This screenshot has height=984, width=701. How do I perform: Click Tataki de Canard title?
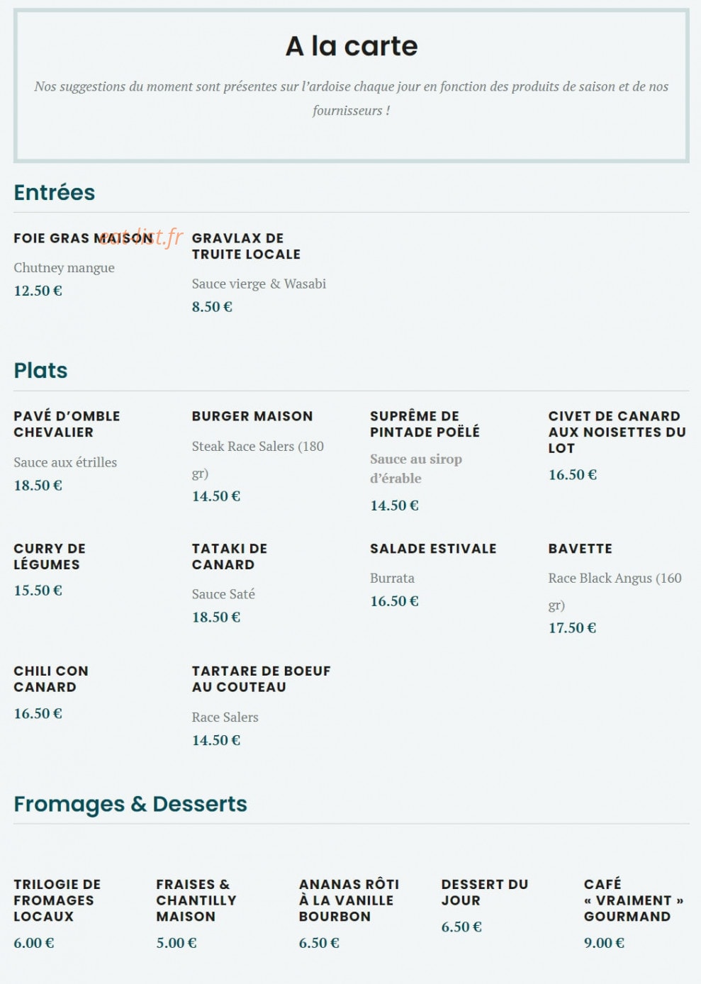point(230,557)
